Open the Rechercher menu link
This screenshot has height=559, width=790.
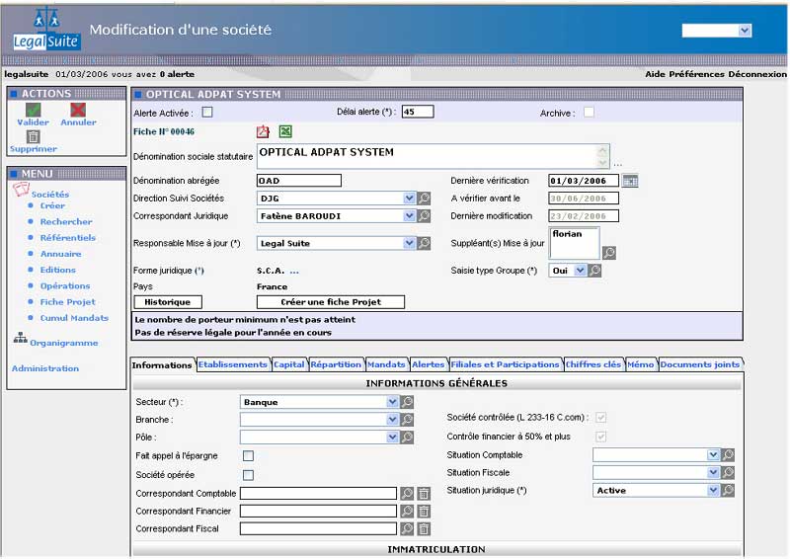(x=66, y=222)
